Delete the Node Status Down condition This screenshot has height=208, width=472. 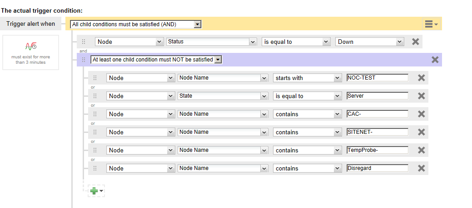pyautogui.click(x=415, y=42)
